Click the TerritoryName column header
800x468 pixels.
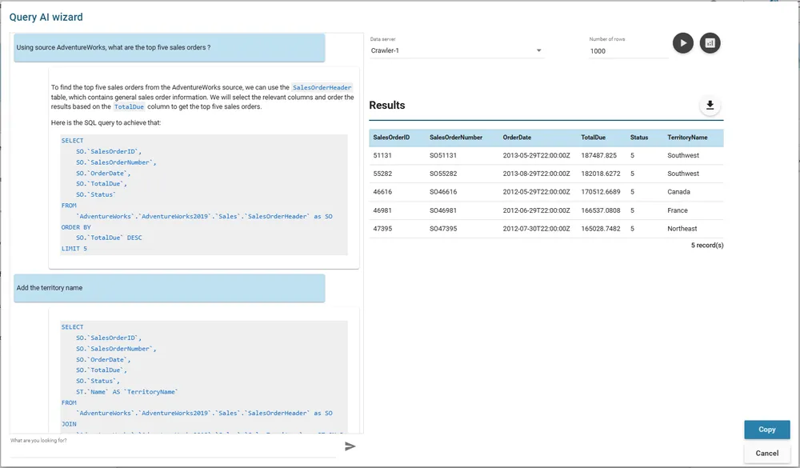(687, 138)
